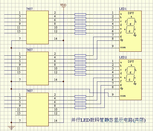153x131 pixels.
Task: Click the junction dot at top chip pin 14
Action: (x=63, y=40)
